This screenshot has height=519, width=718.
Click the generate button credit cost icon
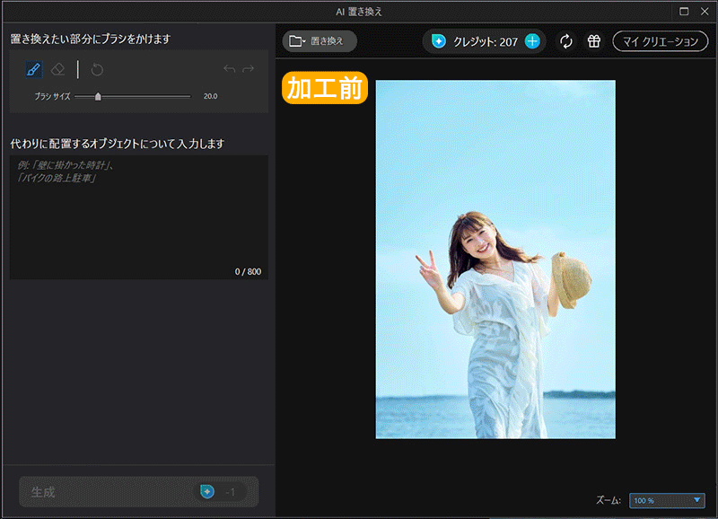point(207,491)
